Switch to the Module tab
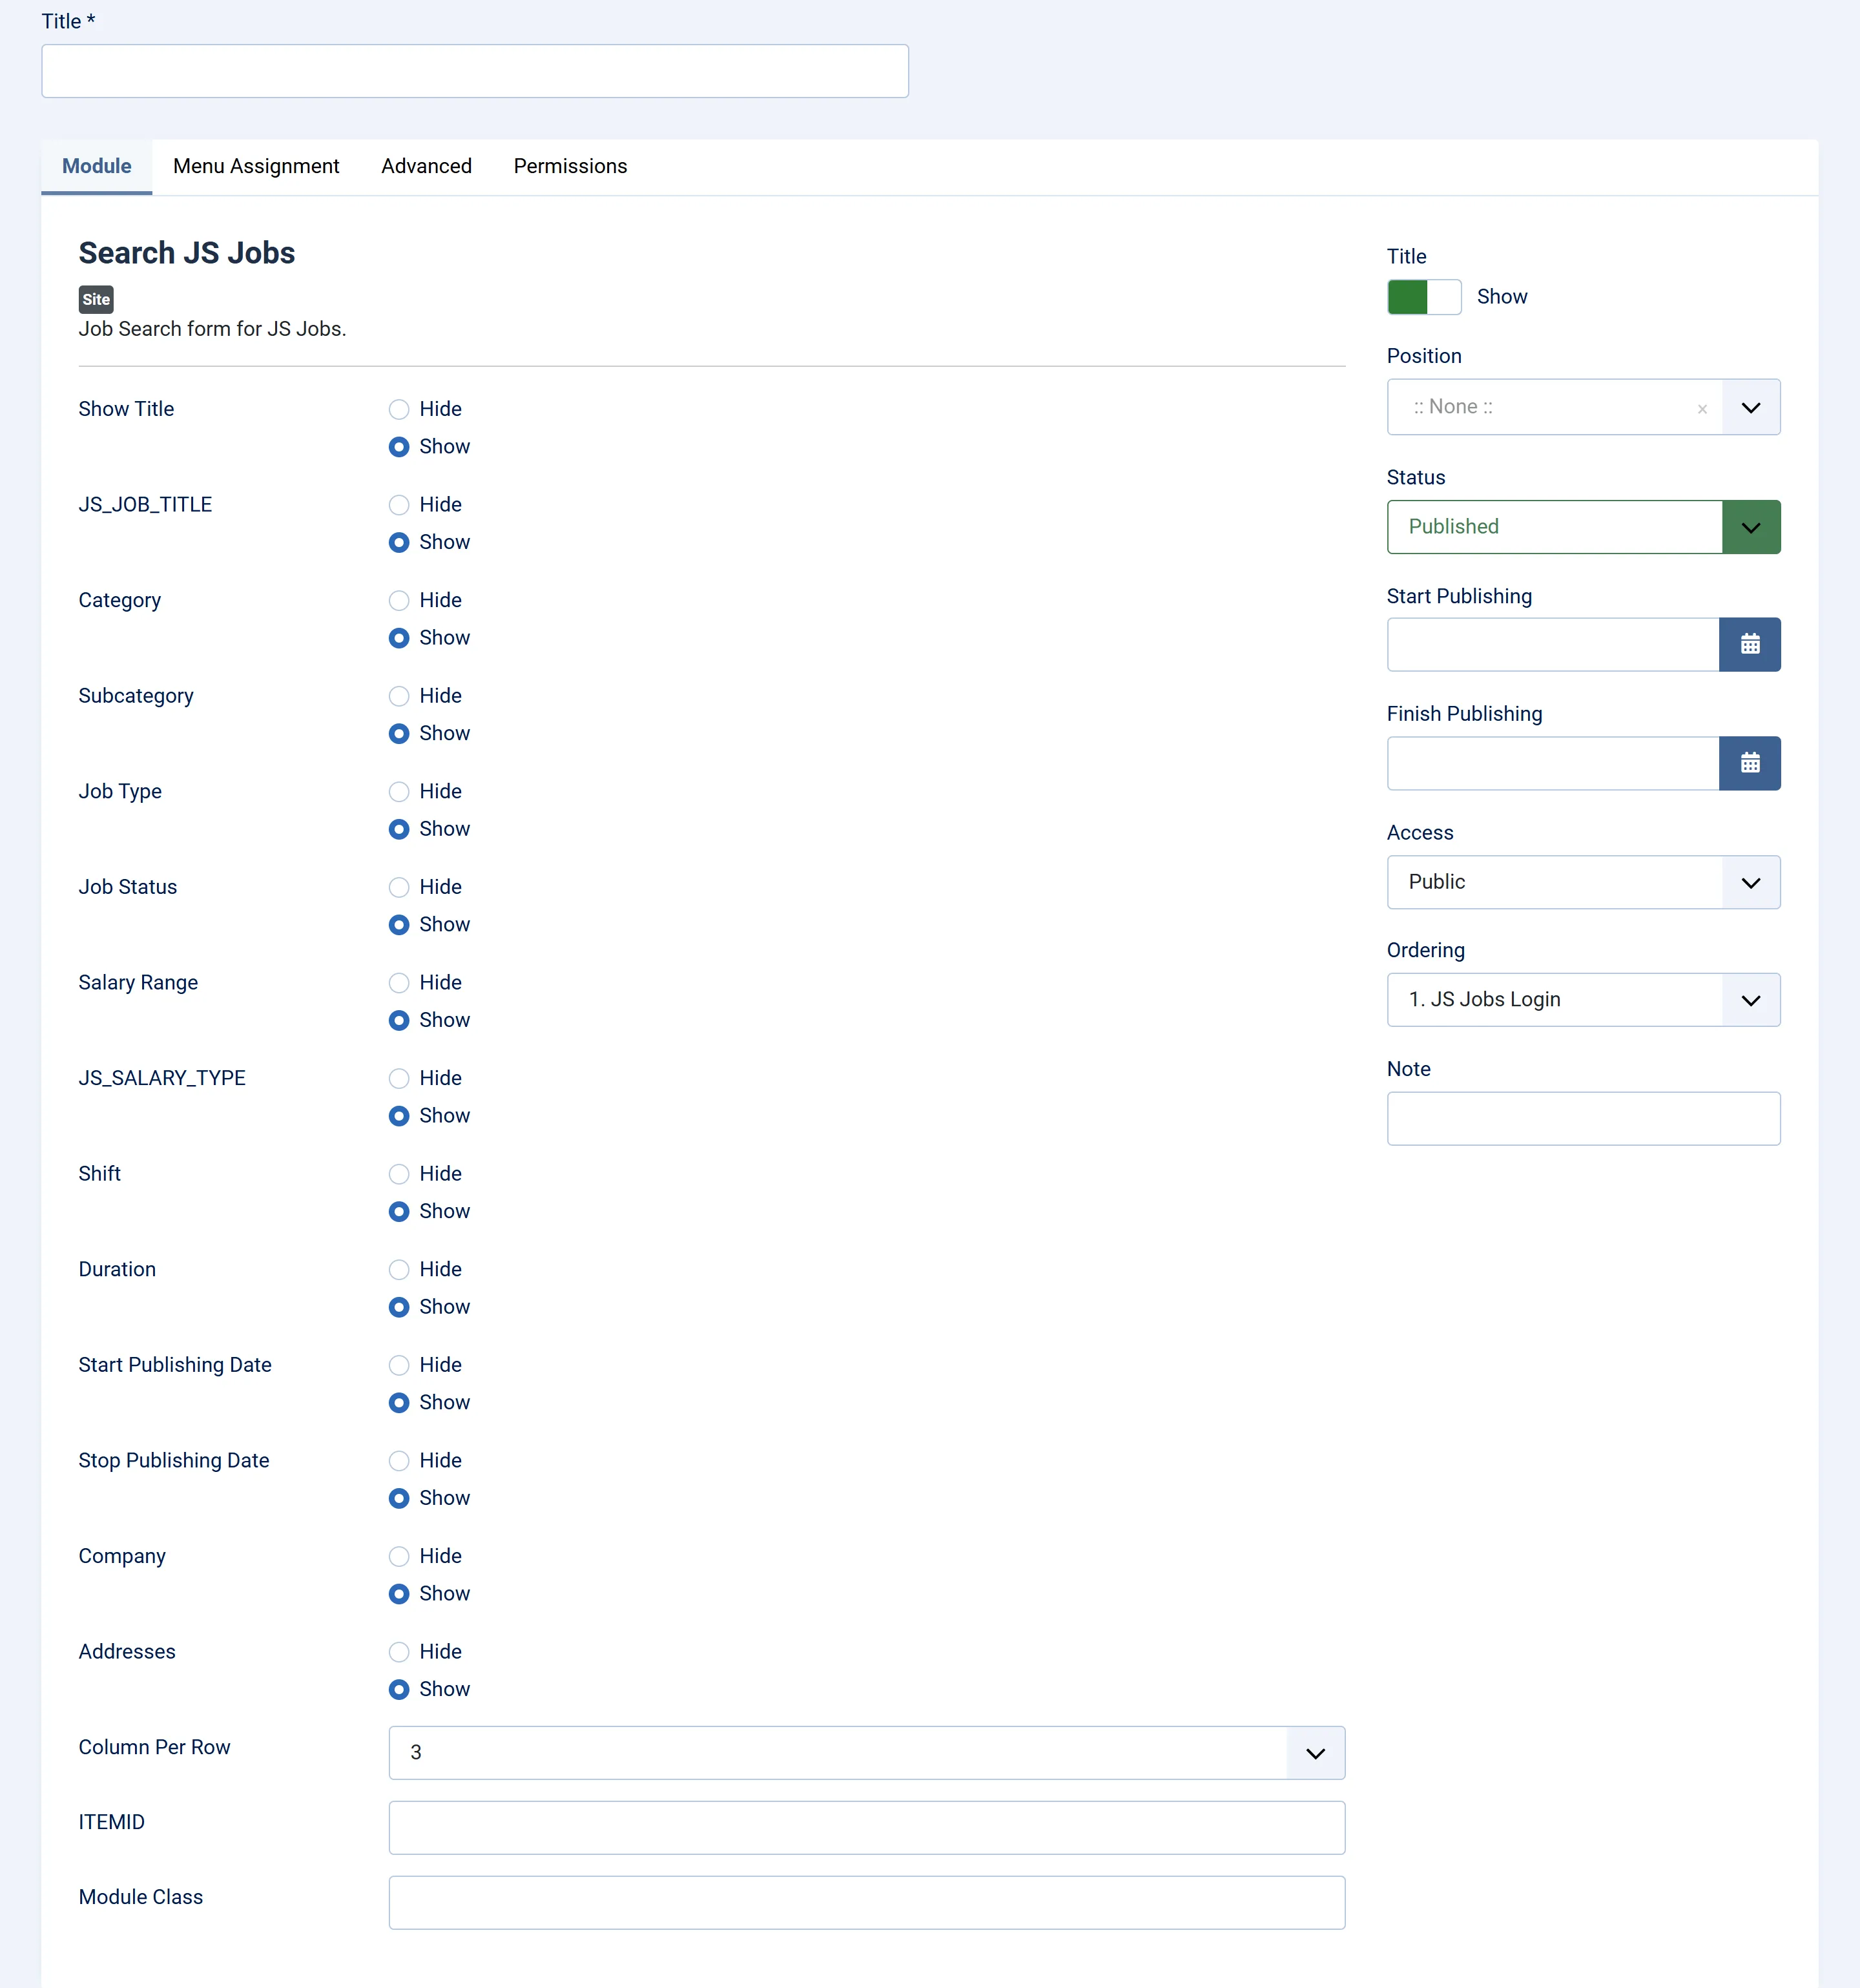 point(97,166)
